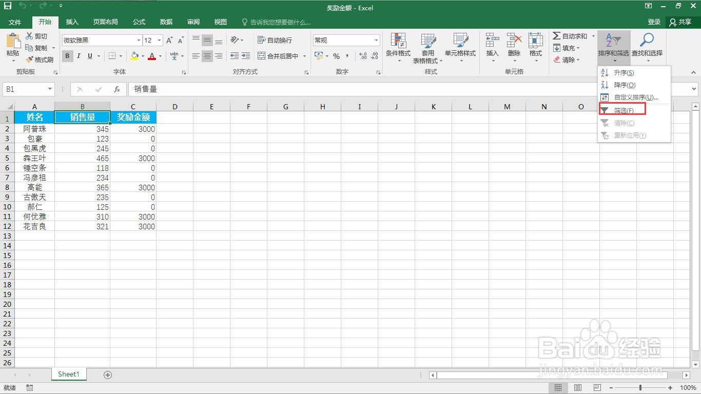Open the font name dropdown

[139, 40]
